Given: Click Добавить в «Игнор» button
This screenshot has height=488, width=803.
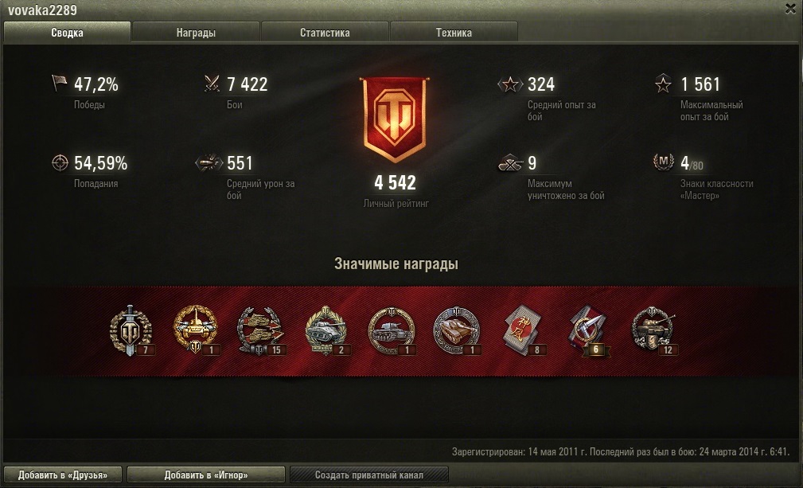Looking at the screenshot, I should tap(206, 474).
